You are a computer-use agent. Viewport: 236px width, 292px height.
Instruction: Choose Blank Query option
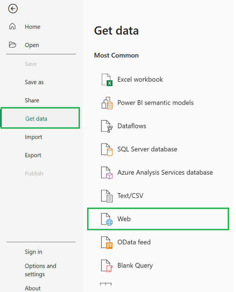[x=135, y=266]
